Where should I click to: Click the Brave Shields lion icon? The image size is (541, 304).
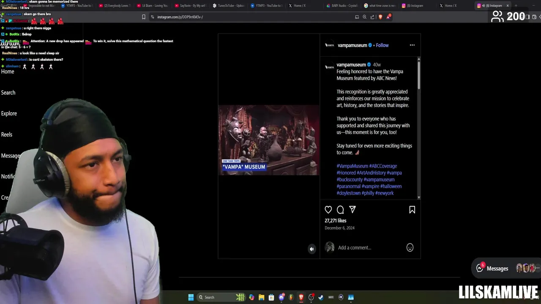[380, 17]
